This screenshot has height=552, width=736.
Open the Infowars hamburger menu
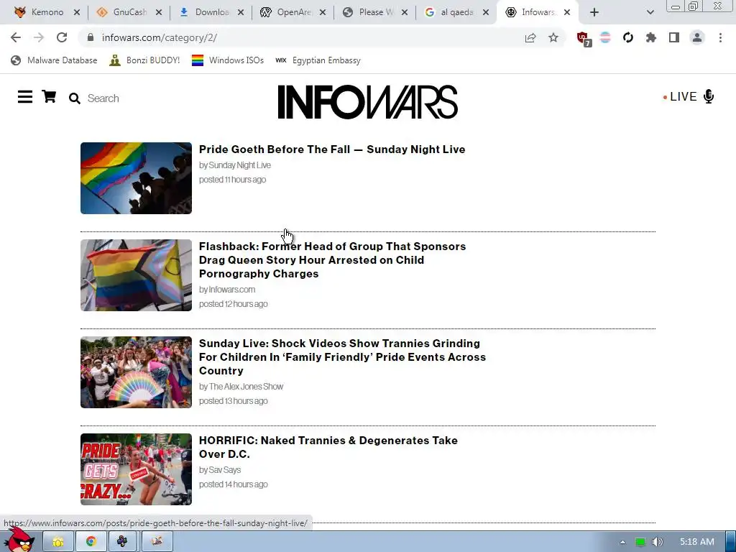coord(25,97)
